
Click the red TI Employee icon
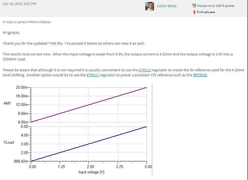coord(194,12)
